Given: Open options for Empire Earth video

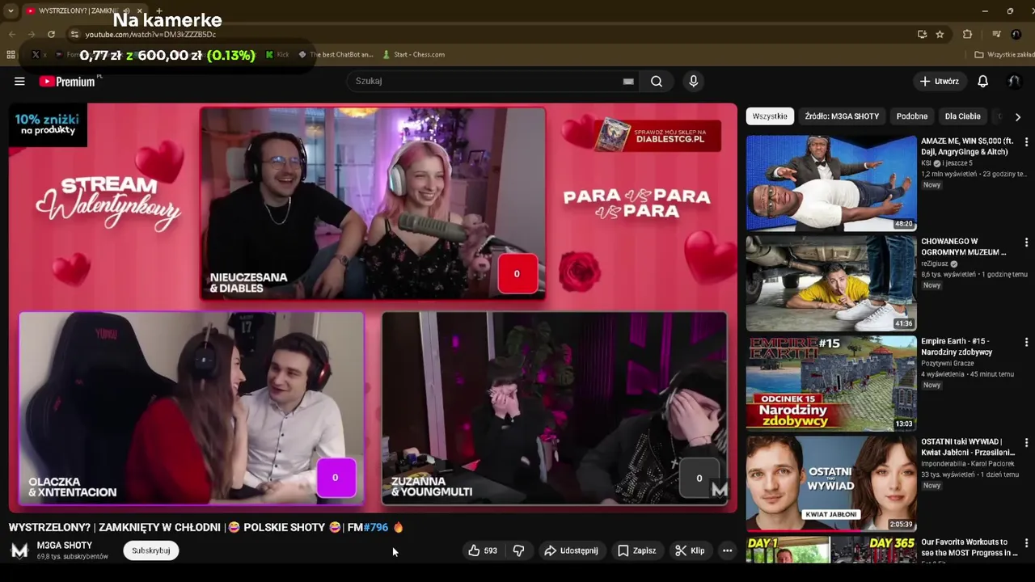Looking at the screenshot, I should [1026, 343].
